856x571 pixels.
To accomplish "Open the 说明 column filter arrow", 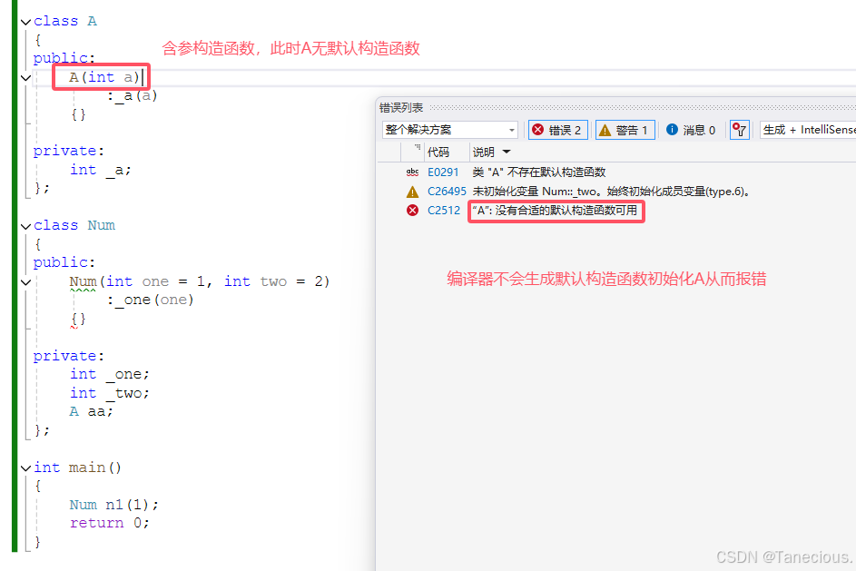I will click(507, 152).
